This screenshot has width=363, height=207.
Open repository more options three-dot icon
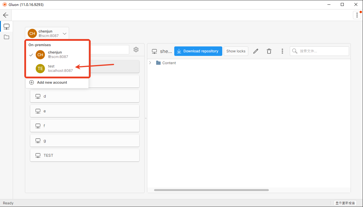282,51
